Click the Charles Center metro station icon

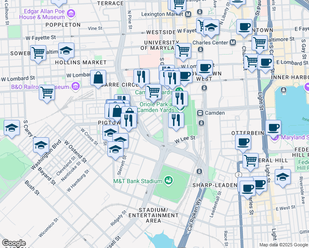point(233,43)
